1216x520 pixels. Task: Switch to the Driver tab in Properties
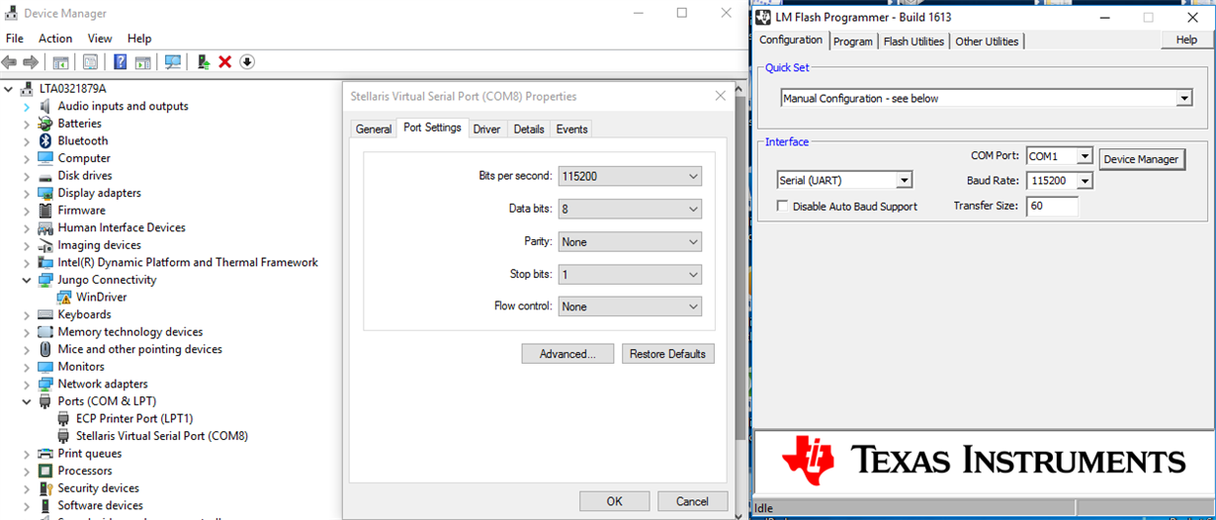(486, 130)
